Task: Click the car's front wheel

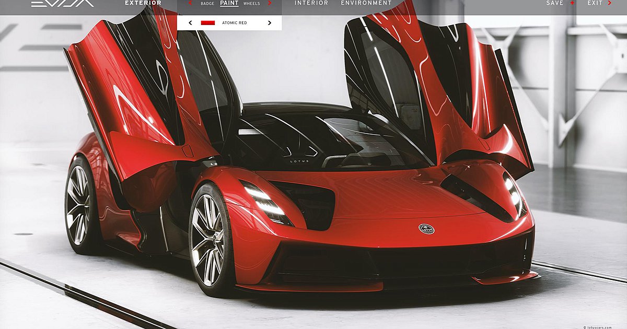Action: (208, 239)
